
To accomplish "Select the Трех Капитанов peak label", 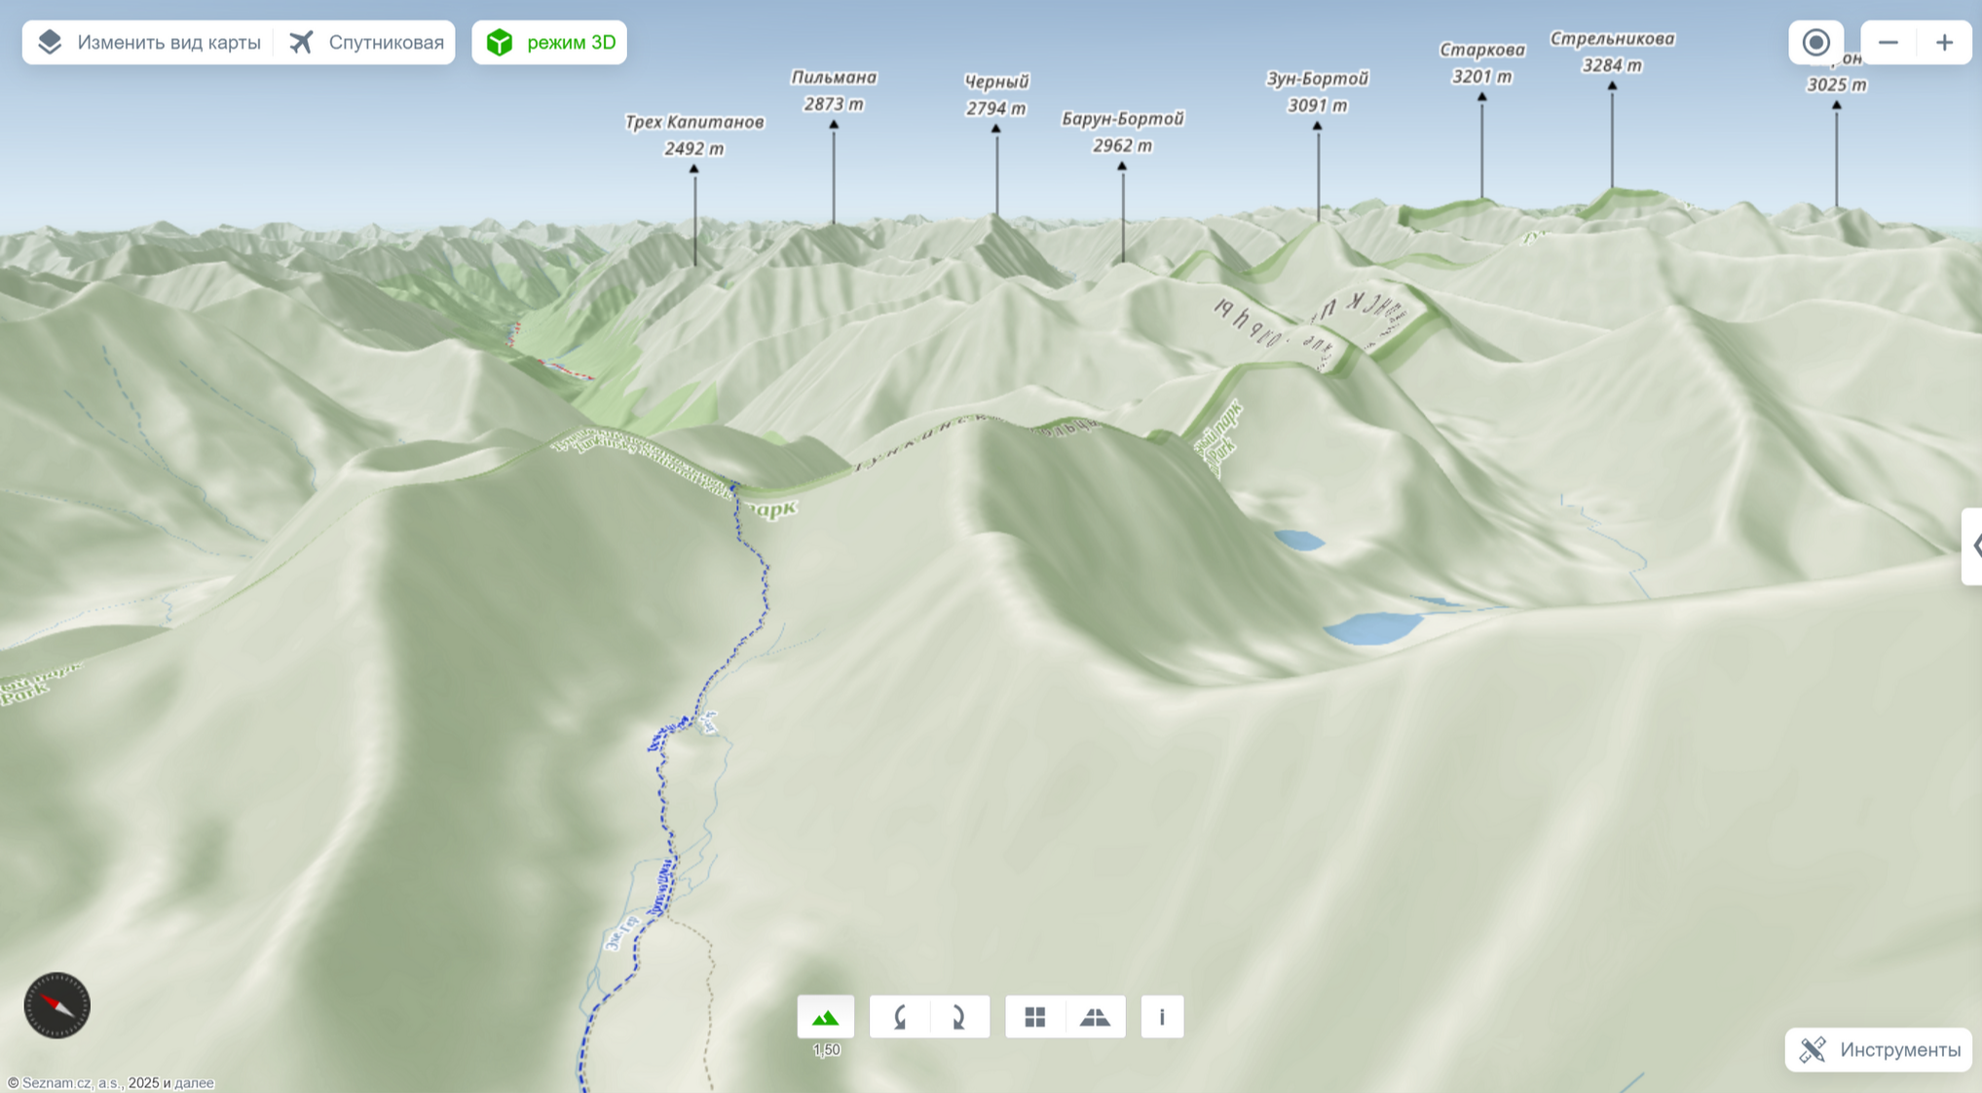I will 693,134.
